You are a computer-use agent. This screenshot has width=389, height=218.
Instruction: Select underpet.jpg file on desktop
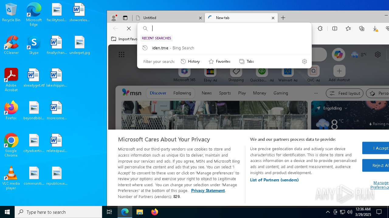tap(80, 45)
